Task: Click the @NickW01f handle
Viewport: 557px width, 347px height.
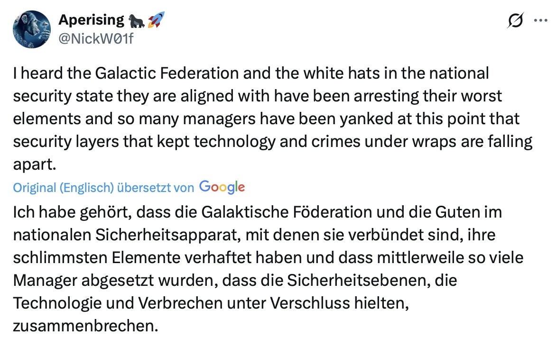Action: click(95, 38)
